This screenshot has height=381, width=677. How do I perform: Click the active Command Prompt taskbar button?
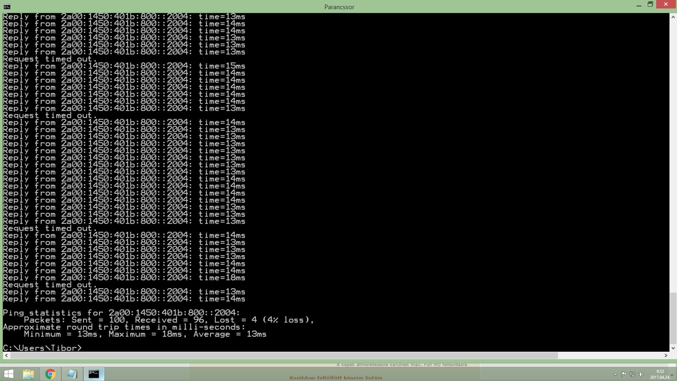click(x=94, y=374)
